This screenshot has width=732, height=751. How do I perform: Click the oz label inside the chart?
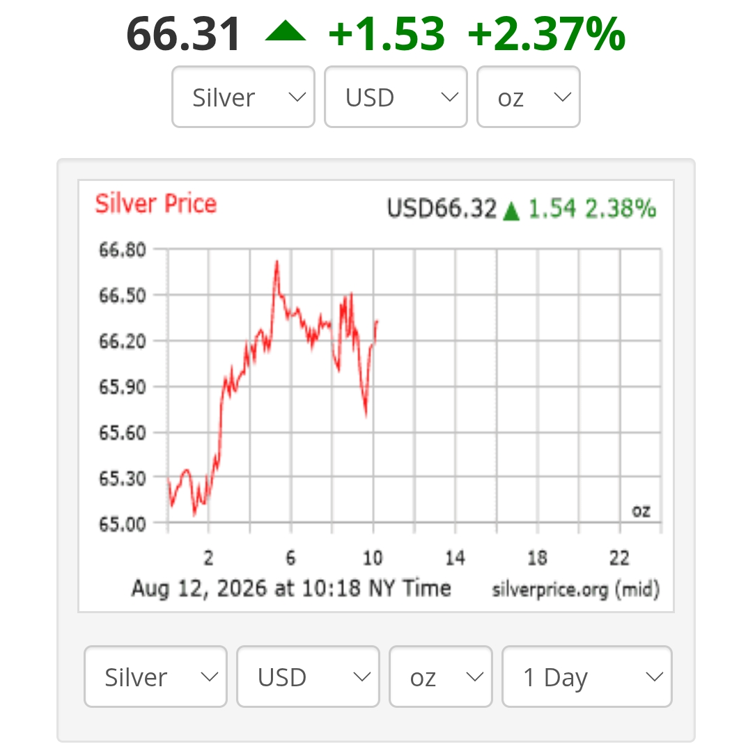coord(641,511)
